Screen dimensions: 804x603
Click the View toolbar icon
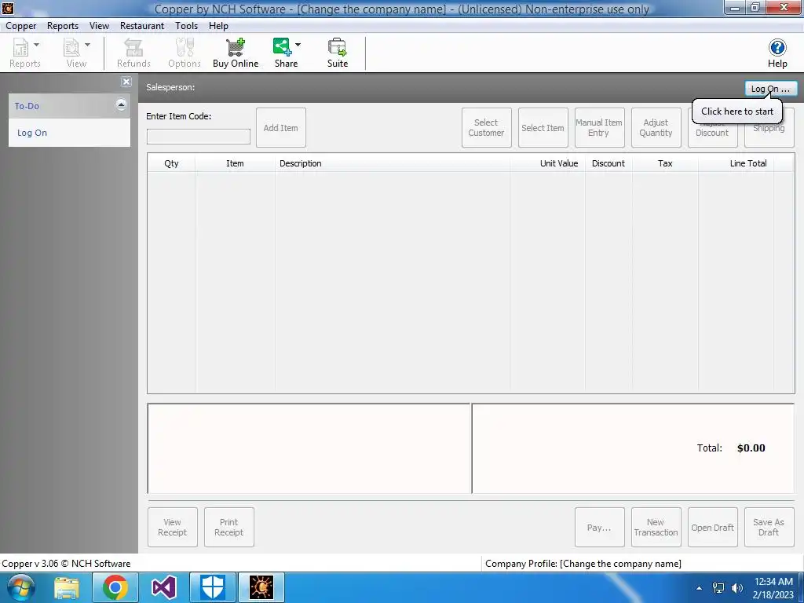click(x=71, y=48)
